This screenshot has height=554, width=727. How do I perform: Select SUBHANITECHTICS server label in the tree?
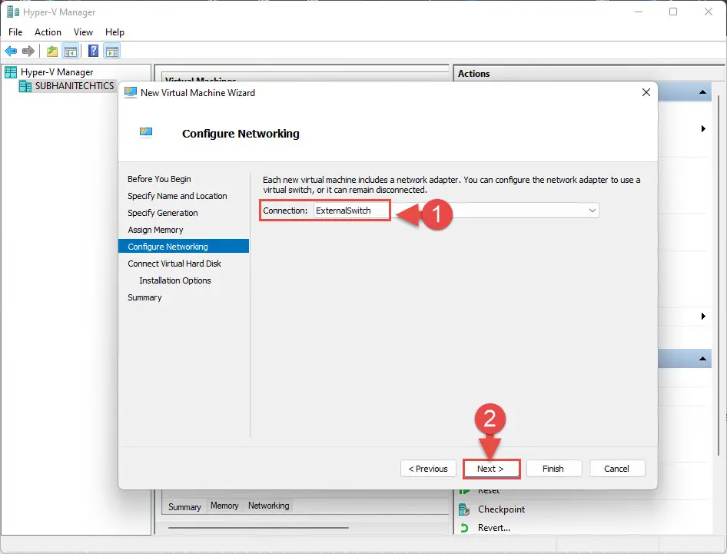(x=75, y=86)
